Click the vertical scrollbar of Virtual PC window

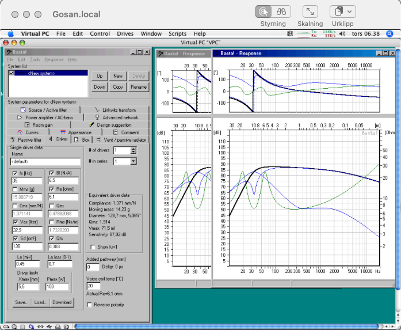398,169
